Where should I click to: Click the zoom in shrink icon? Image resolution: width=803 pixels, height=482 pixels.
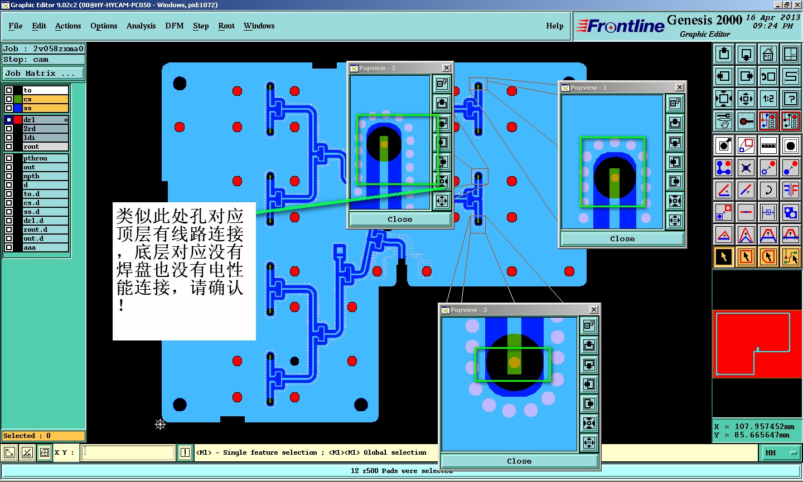coord(746,99)
